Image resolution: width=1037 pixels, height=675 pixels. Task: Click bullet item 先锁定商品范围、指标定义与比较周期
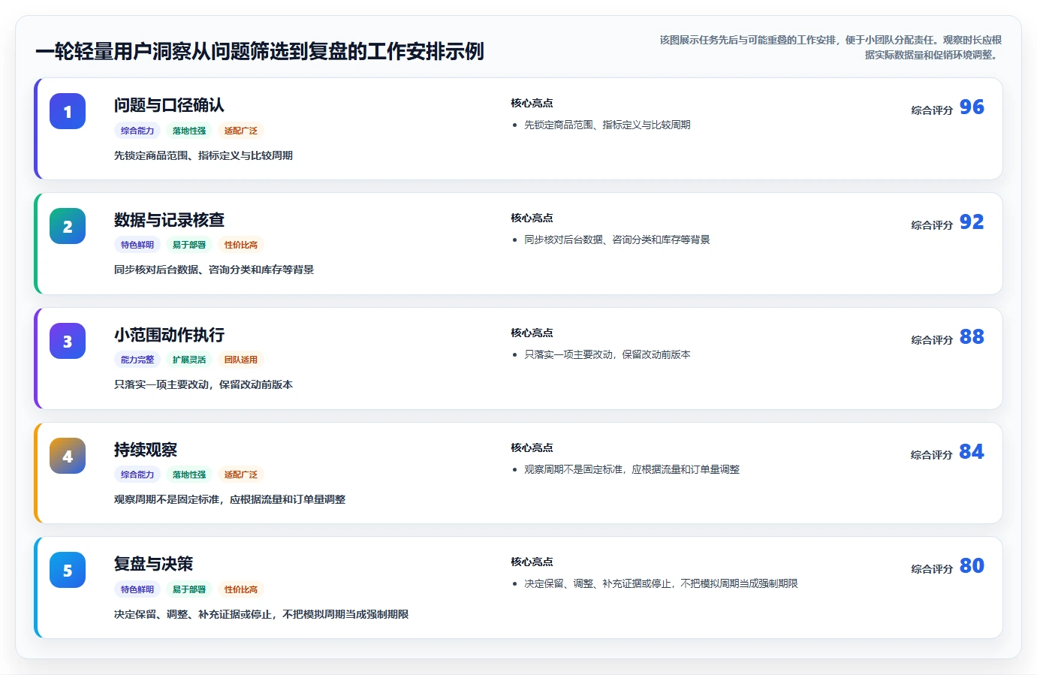click(x=607, y=125)
